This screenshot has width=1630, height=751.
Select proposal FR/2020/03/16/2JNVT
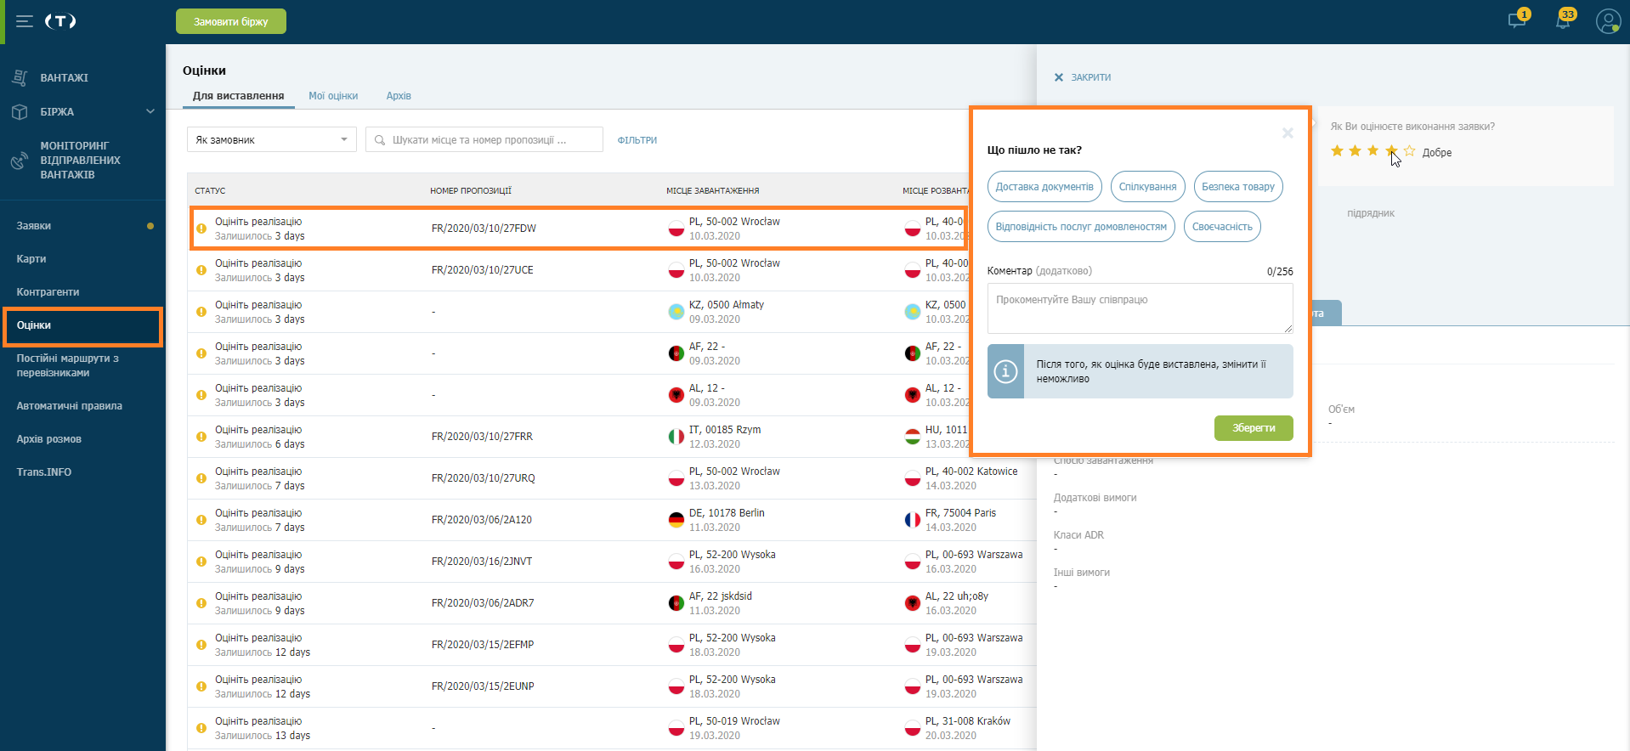[482, 562]
